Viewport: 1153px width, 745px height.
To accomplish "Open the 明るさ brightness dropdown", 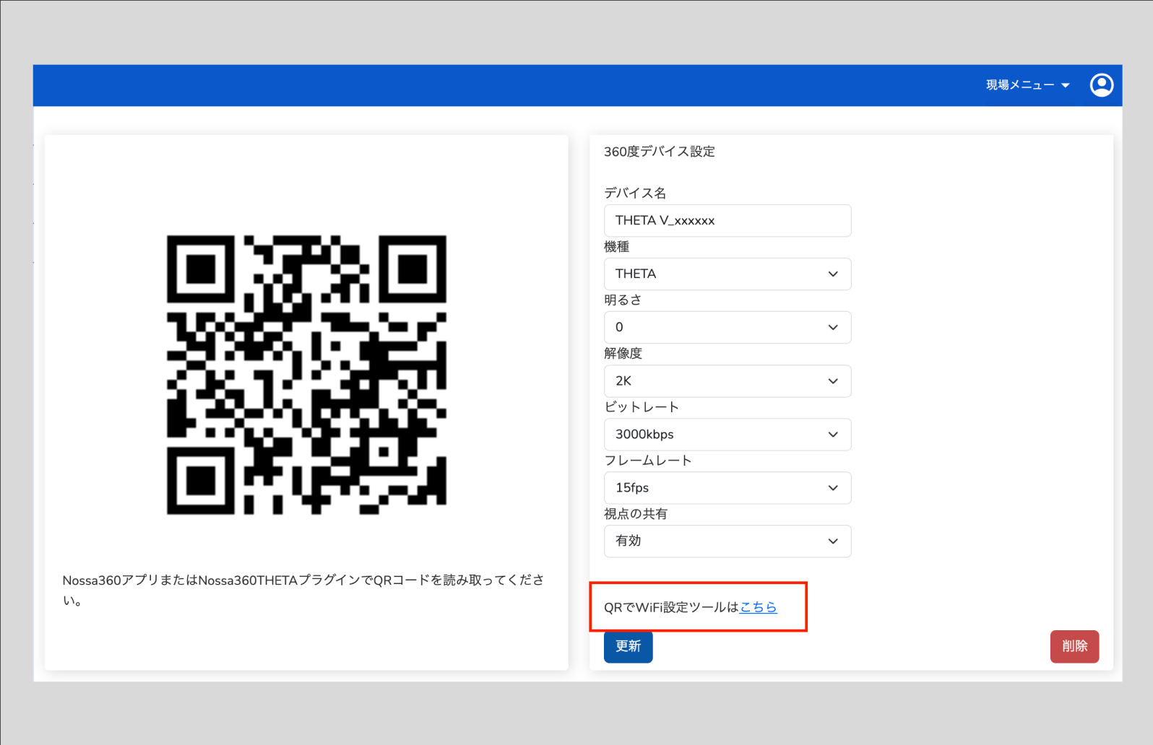I will pyautogui.click(x=727, y=328).
